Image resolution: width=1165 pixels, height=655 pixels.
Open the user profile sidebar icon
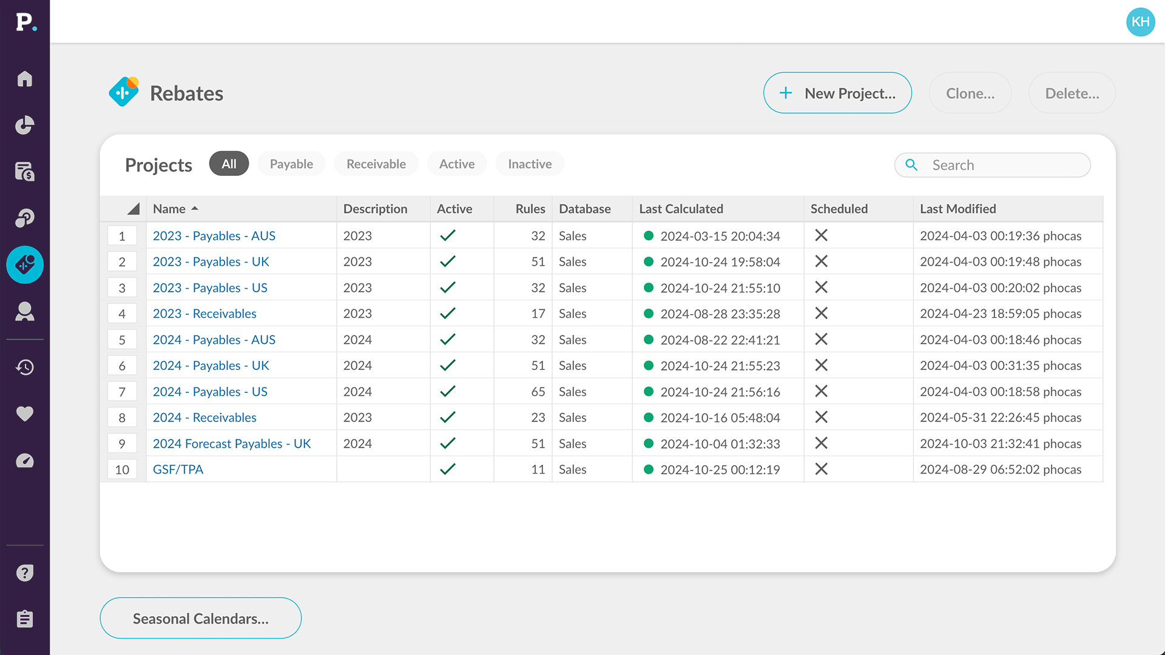click(25, 311)
